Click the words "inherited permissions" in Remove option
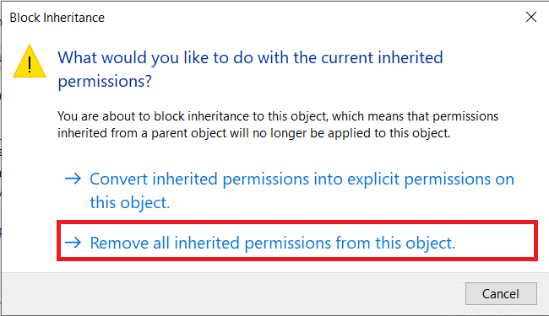The image size is (549, 316). (253, 243)
